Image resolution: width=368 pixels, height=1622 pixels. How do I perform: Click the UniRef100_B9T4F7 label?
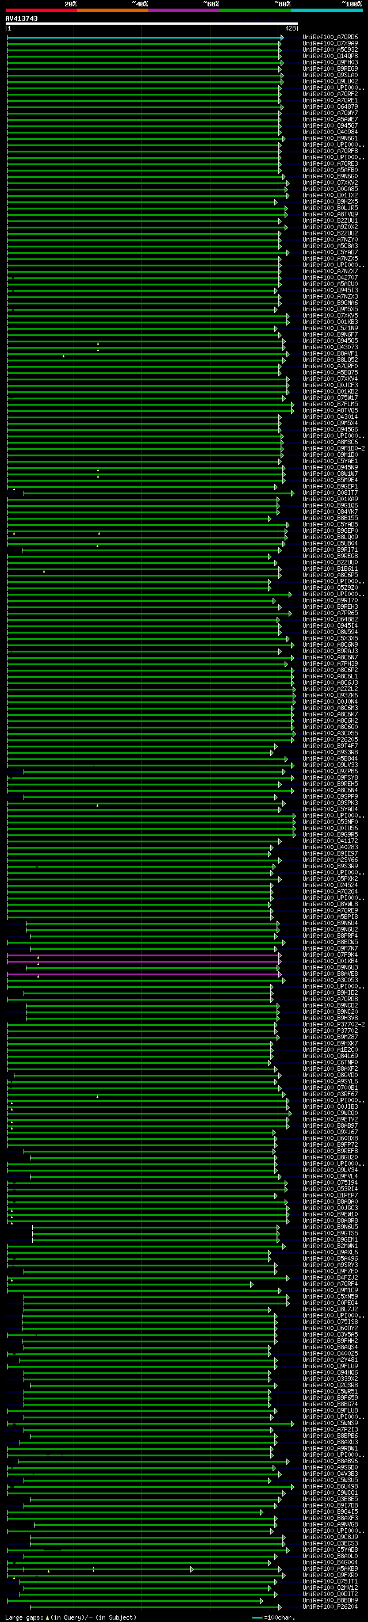(330, 746)
